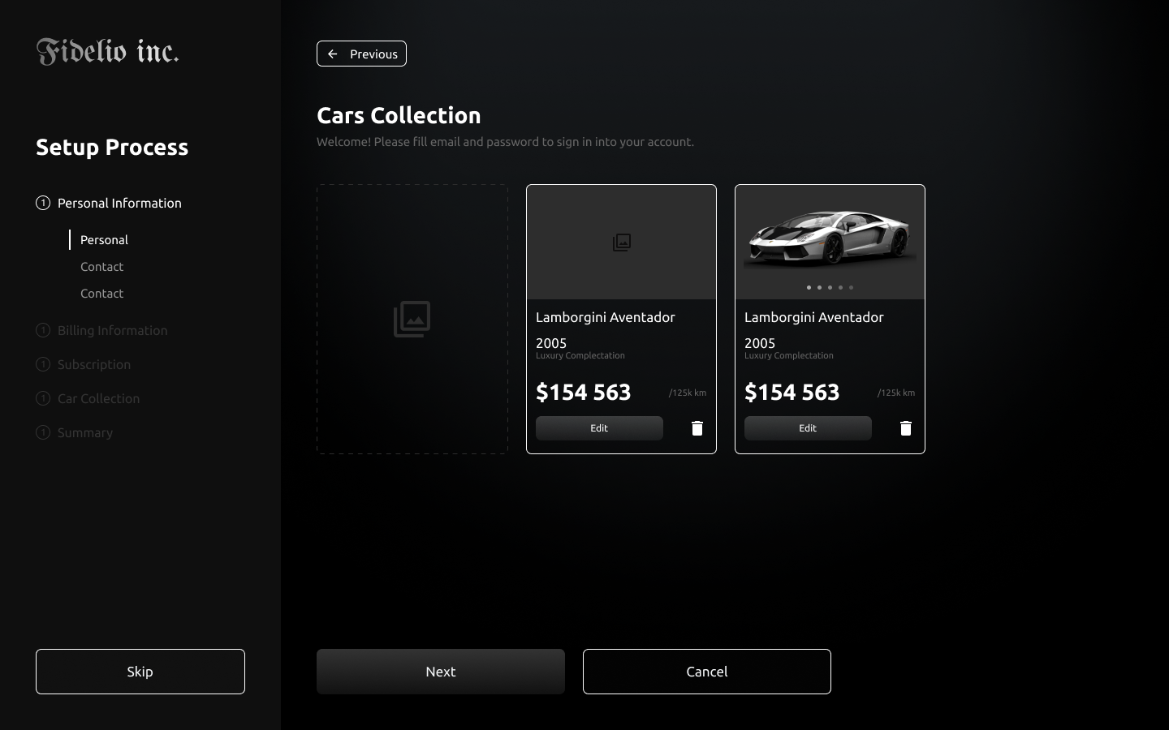
Task: Click the back arrow icon in Previous button
Action: 333,54
